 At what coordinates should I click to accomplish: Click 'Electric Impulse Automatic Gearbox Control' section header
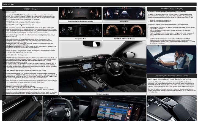(172, 76)
